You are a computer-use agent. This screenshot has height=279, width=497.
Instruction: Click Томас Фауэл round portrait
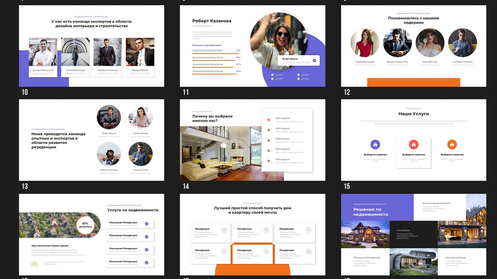(109, 117)
